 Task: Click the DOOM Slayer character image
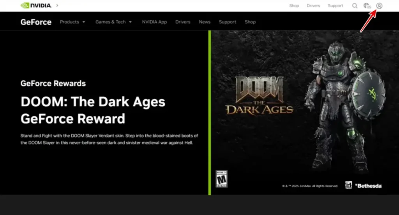tap(344, 107)
